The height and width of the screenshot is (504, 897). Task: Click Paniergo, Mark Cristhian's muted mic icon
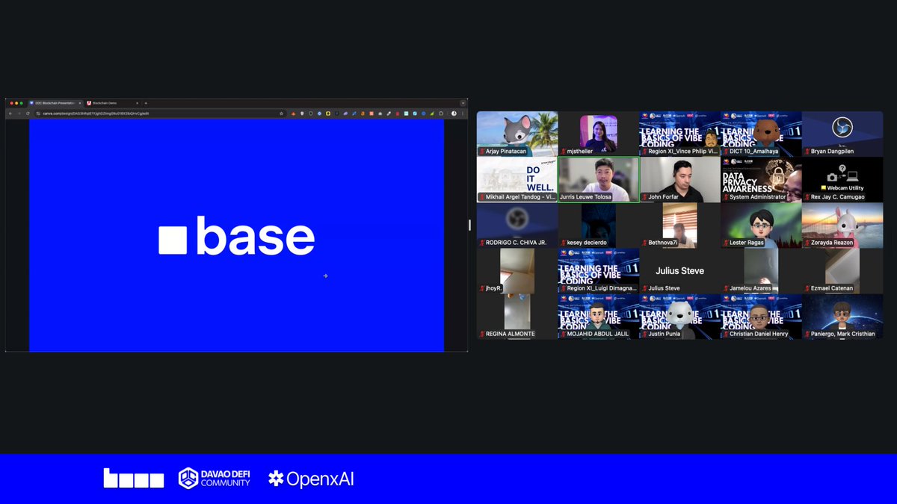[807, 334]
